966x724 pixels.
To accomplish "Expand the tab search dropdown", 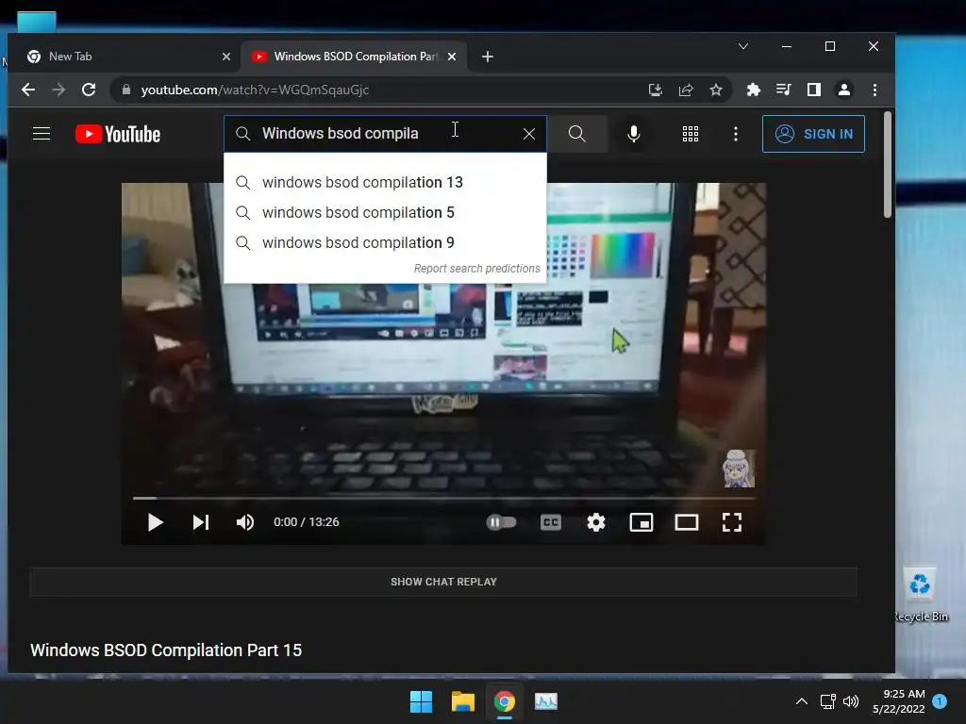I will (x=743, y=46).
